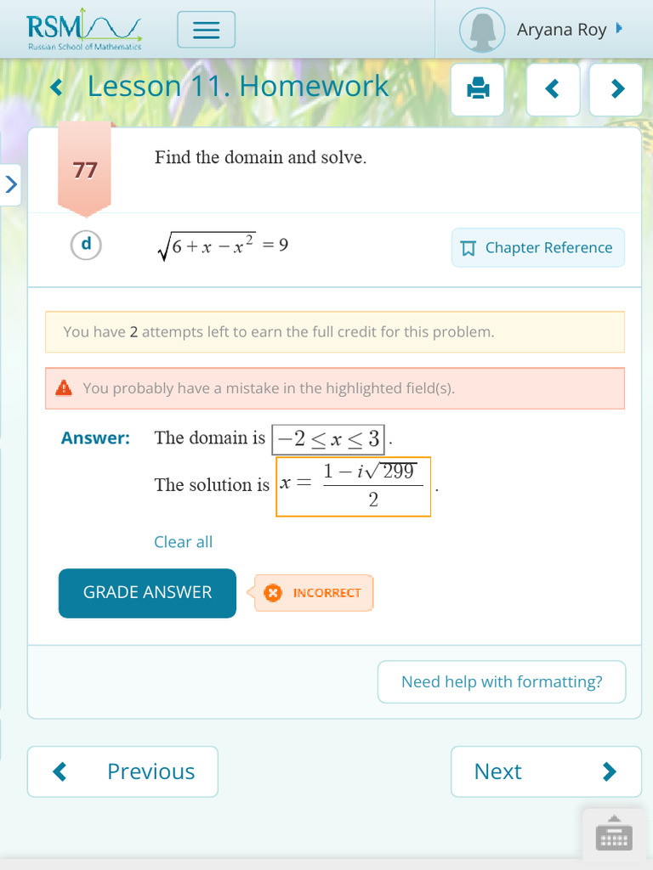Print the homework page

click(479, 88)
